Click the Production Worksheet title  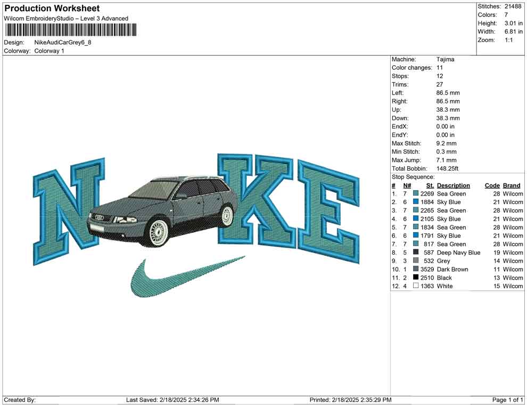click(51, 9)
